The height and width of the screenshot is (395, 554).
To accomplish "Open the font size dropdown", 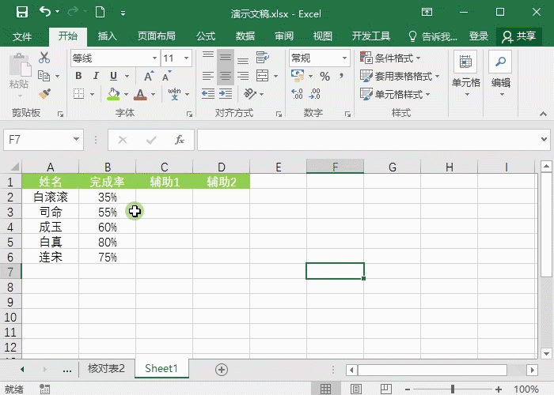I will point(186,58).
